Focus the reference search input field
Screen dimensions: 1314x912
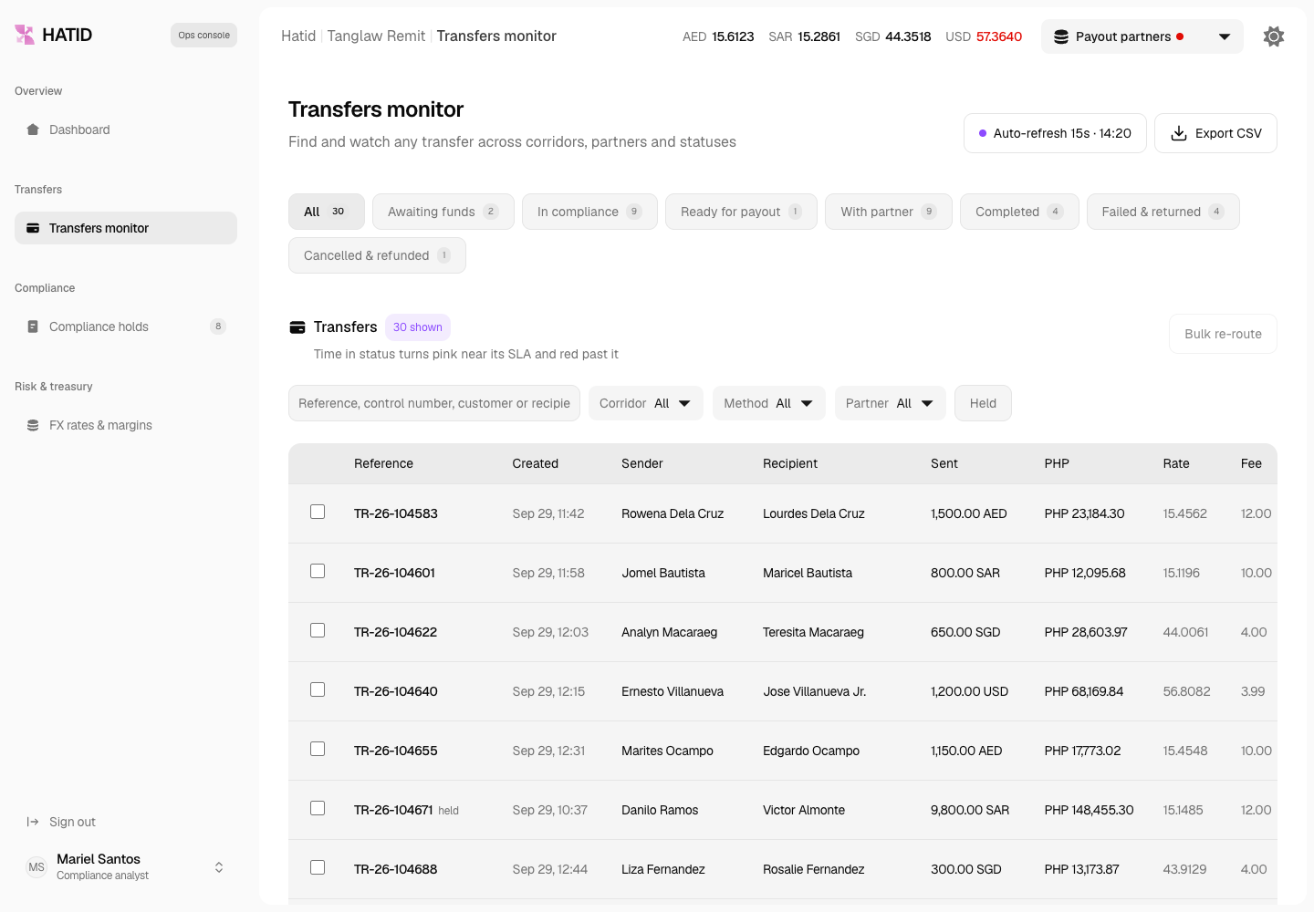434,403
